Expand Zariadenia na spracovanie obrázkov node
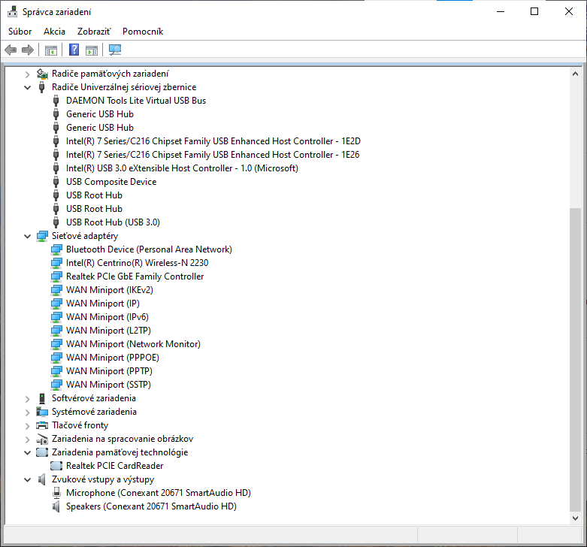The width and height of the screenshot is (587, 547). pos(27,440)
